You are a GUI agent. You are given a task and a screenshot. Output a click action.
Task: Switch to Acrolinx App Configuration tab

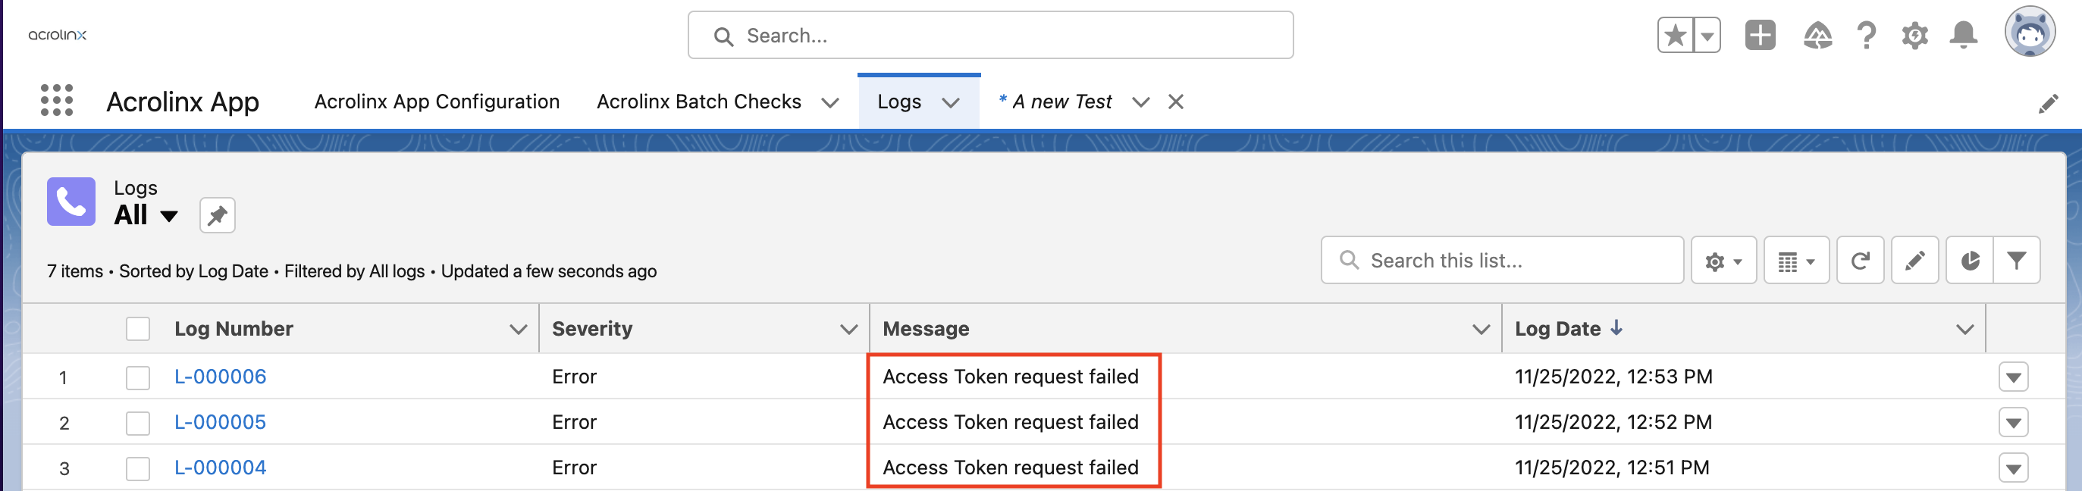pyautogui.click(x=437, y=102)
